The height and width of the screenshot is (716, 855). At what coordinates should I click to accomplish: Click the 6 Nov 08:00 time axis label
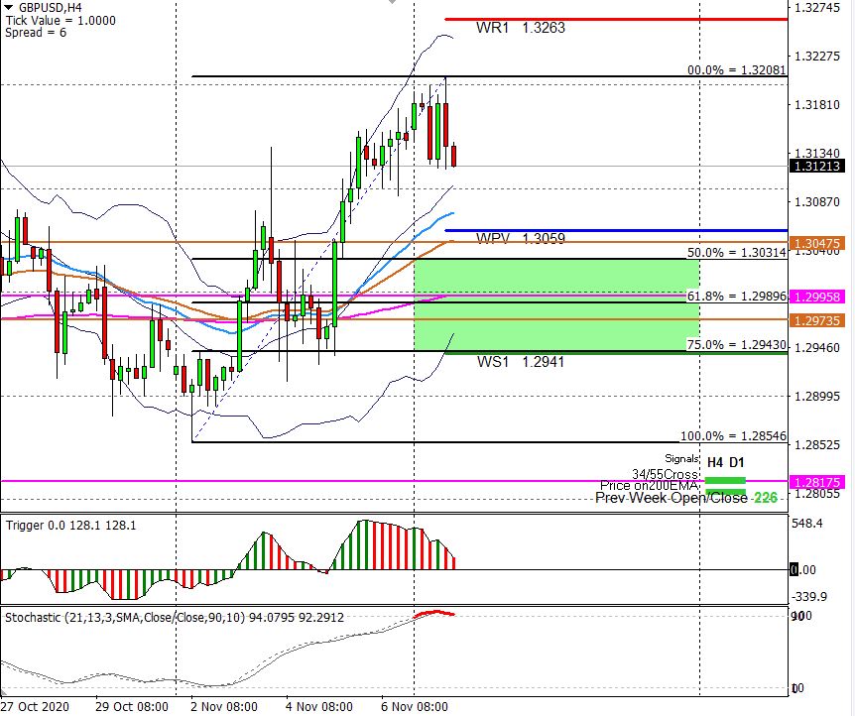tap(415, 707)
